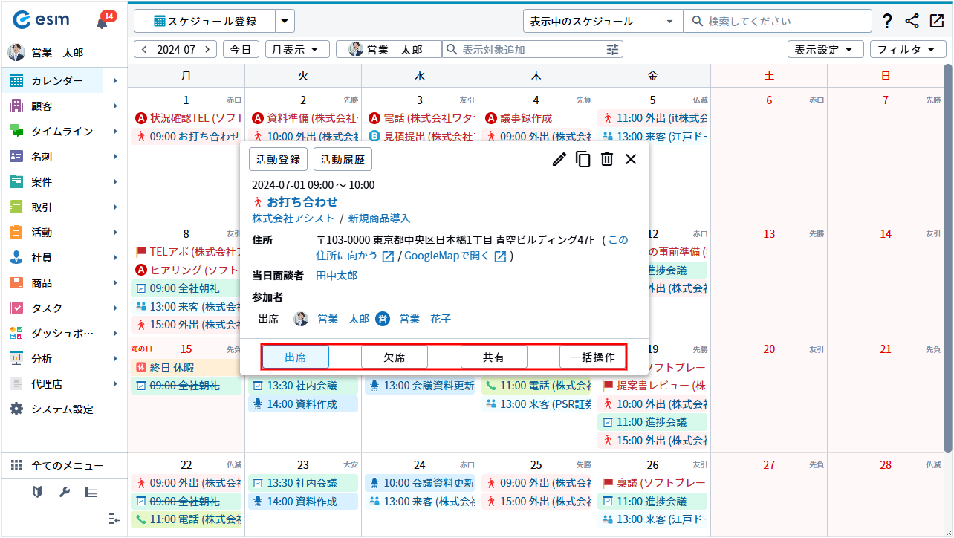954x538 pixels.
Task: Click the share icon in top bar
Action: 912,22
